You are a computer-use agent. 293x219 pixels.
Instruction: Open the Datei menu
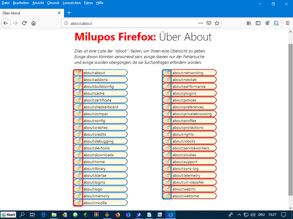pos(6,3)
